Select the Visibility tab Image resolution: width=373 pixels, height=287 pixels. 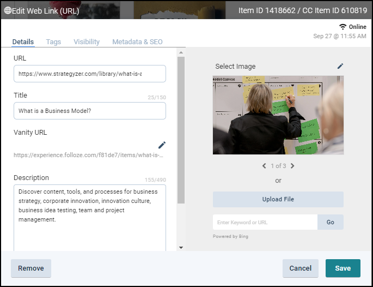[x=87, y=42]
